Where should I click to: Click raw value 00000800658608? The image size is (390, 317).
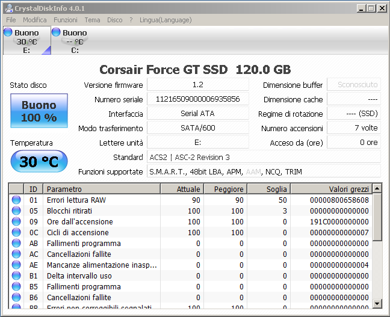pyautogui.click(x=339, y=200)
